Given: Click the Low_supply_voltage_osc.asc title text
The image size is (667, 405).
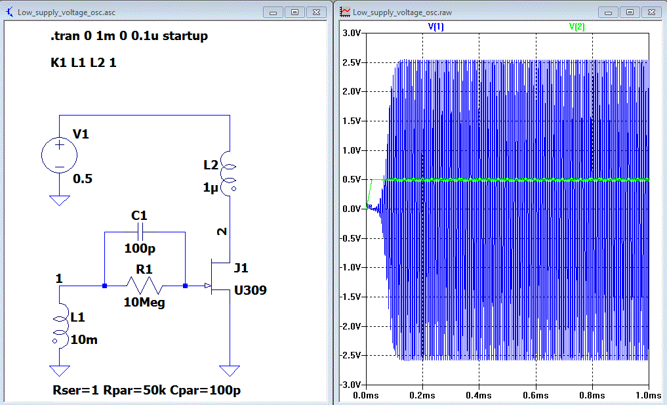Looking at the screenshot, I should (x=66, y=12).
